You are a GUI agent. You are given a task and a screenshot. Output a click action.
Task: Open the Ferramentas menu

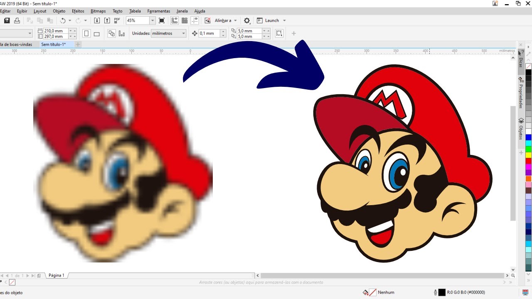pyautogui.click(x=159, y=11)
